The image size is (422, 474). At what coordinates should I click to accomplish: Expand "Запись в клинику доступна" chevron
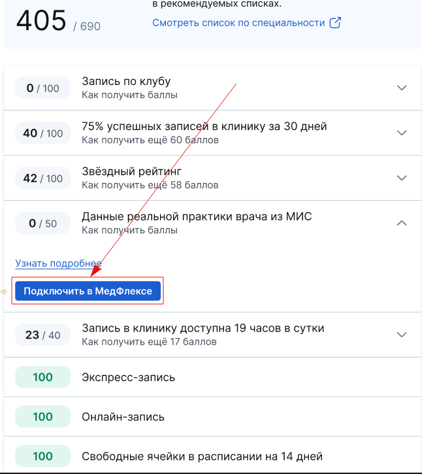[402, 335]
